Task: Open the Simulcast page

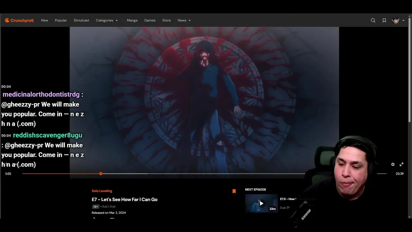Action: point(81,20)
